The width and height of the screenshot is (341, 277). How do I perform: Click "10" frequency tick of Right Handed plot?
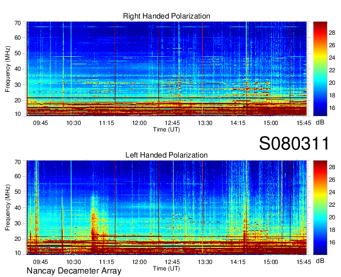(x=18, y=114)
